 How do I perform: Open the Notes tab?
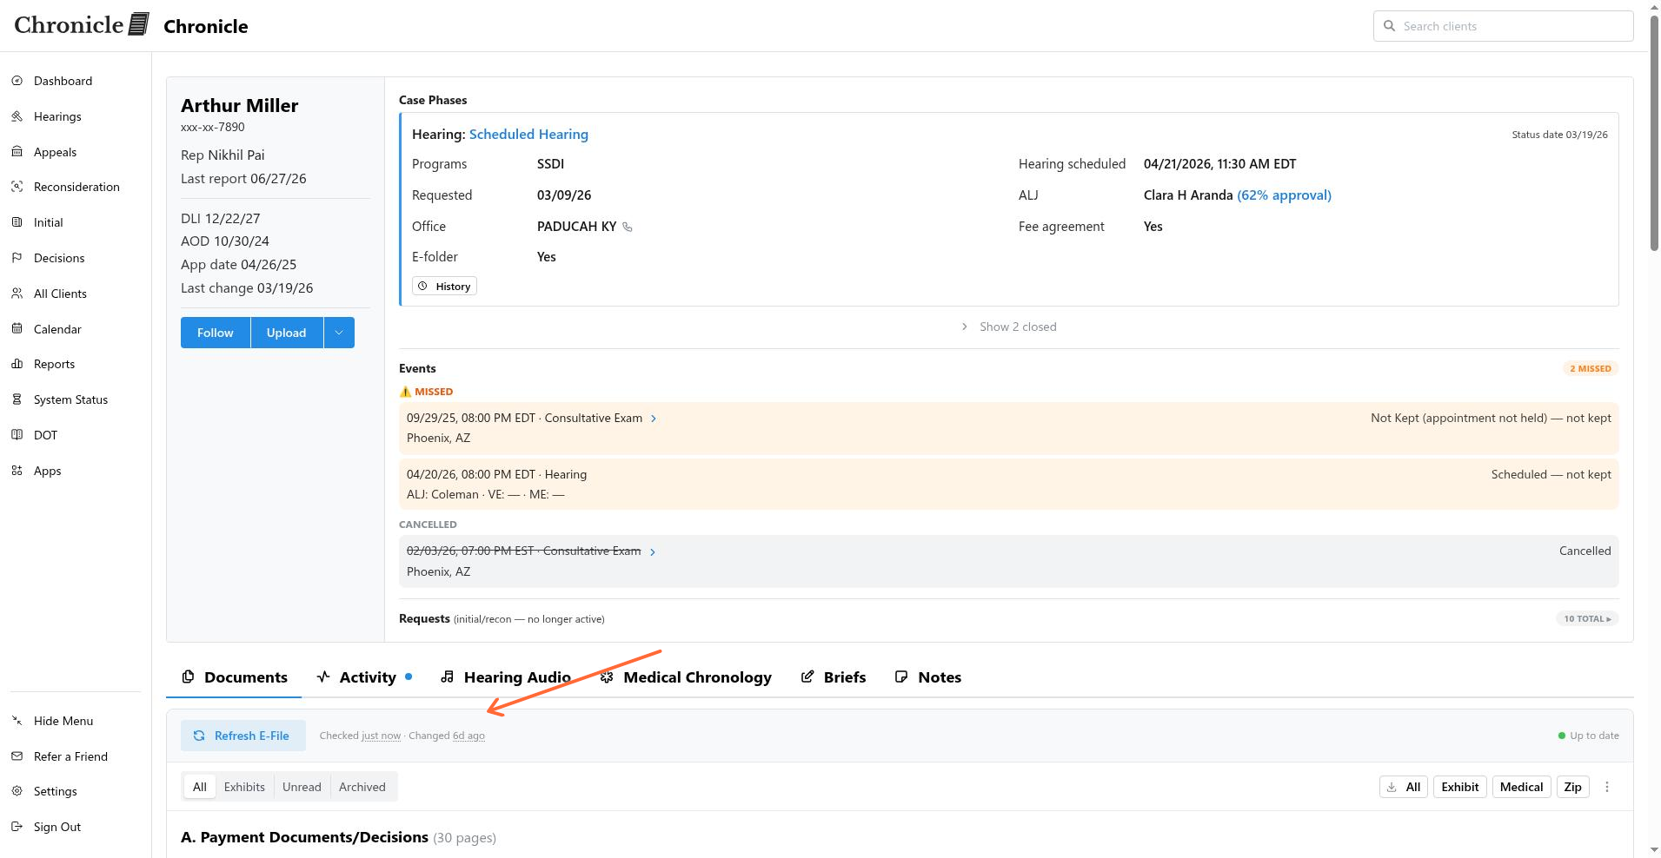pos(928,677)
